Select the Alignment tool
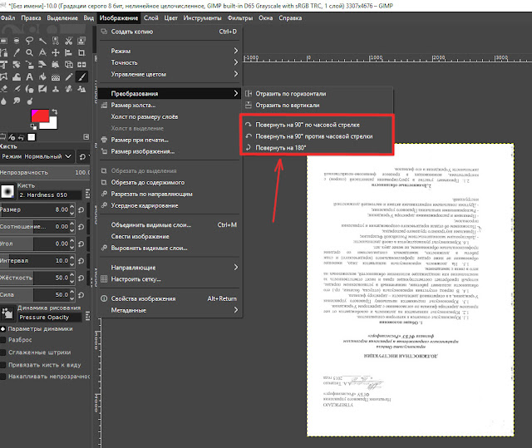Image resolution: width=532 pixels, height=448 pixels. coord(68,52)
